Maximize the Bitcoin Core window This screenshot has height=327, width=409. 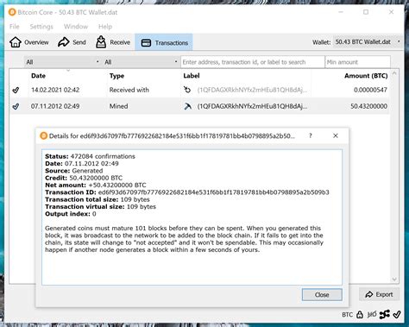point(366,12)
